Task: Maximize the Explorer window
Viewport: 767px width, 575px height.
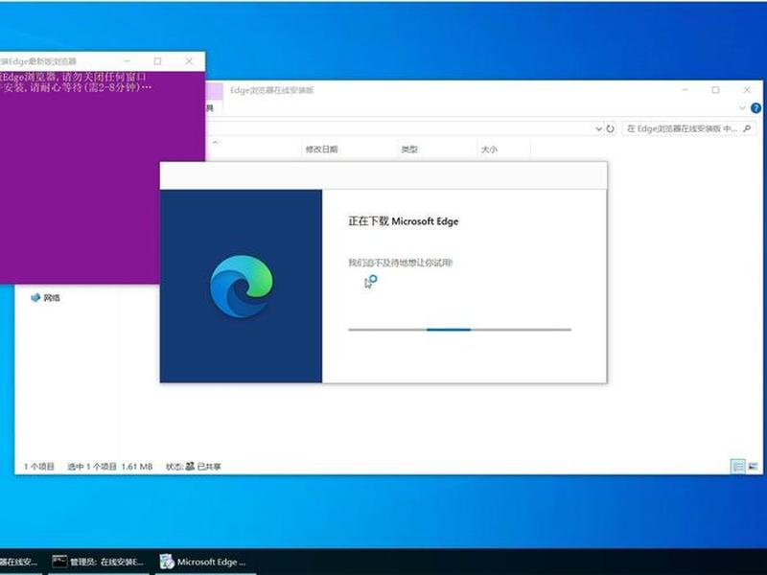Action: coord(715,90)
